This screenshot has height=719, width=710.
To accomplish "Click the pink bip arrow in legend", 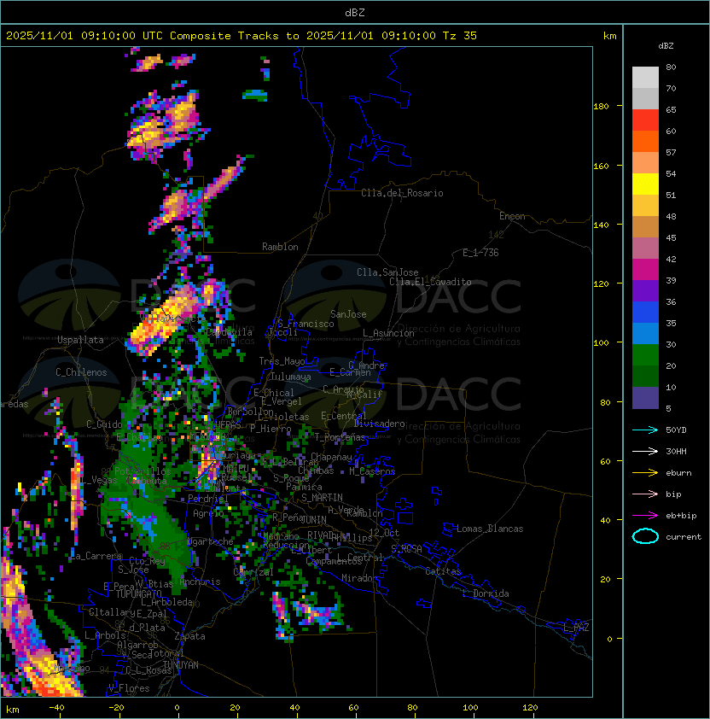I will click(645, 494).
